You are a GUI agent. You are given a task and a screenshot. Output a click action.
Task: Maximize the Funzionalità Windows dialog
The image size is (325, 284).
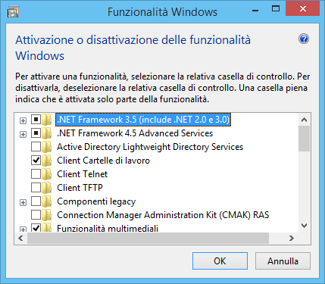(x=276, y=9)
